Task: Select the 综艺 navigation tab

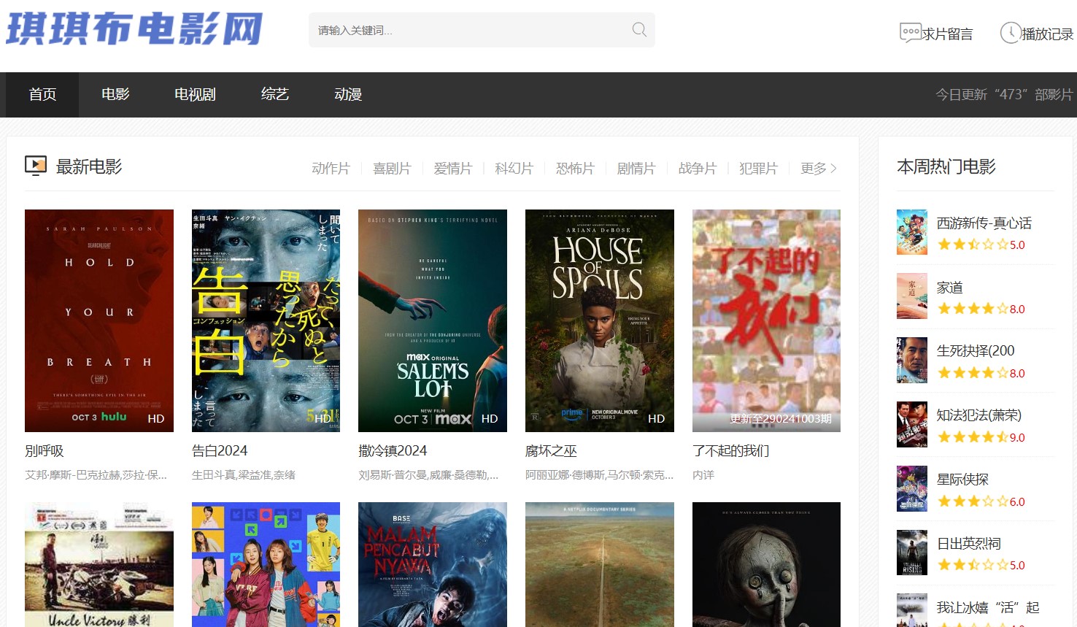Action: click(x=275, y=94)
